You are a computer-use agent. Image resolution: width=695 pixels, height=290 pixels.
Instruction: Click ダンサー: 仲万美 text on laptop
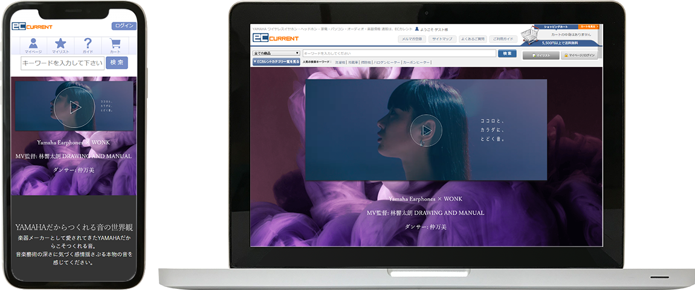tap(425, 227)
